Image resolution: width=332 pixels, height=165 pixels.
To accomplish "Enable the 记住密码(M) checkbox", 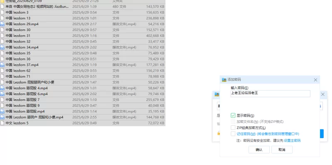I will point(233,134).
